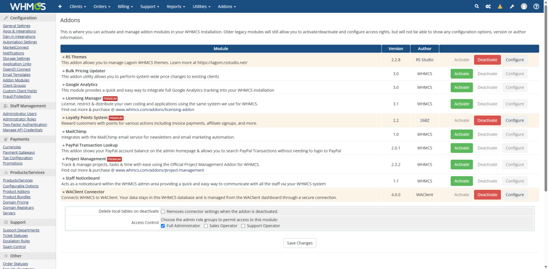This screenshot has width=548, height=269.
Task: Click Loyalty Points System PREMIUM badge
Action: 116,118
